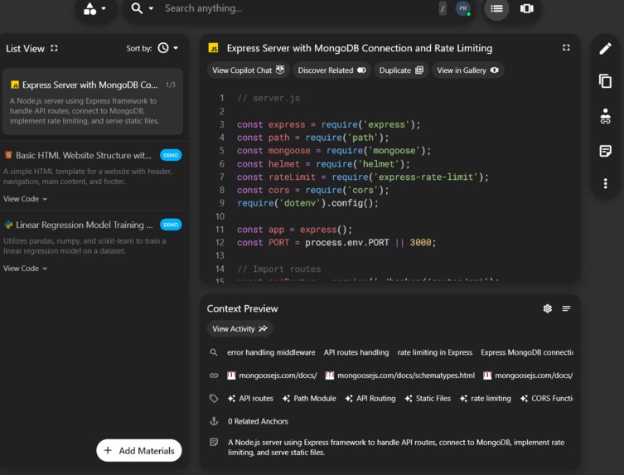624x475 pixels.
Task: Open mongoosejs.com/docs/schematypes.html link
Action: (400, 376)
